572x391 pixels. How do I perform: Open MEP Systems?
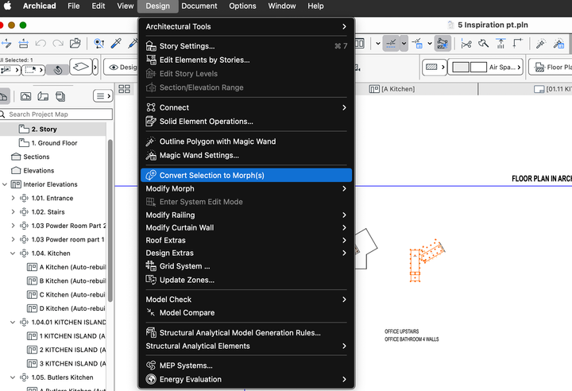pos(246,366)
